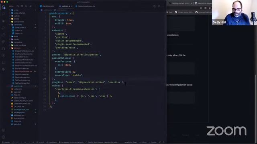Click the New File icon in the Explorer header
Viewport: 257px width, 144px height.
tap(18, 6)
